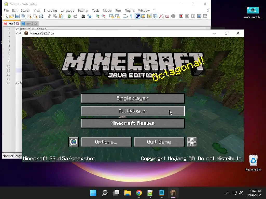The height and width of the screenshot is (199, 266).
Task: Open the Function List toolbar icon
Action: click(x=161, y=16)
